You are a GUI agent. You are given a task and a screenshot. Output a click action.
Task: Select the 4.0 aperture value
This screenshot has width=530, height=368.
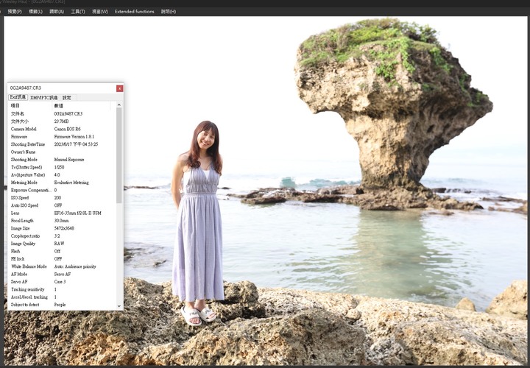pos(57,174)
